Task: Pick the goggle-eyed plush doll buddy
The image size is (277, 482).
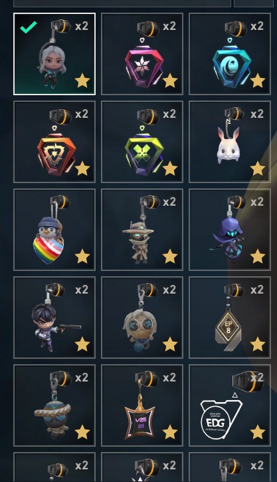Action: [x=142, y=318]
